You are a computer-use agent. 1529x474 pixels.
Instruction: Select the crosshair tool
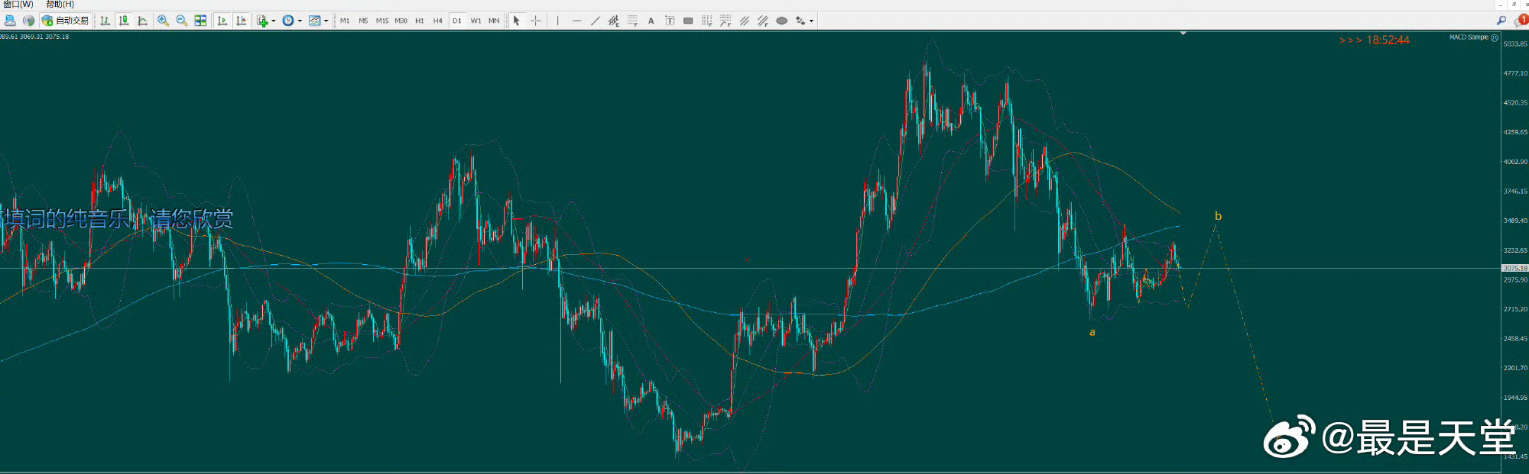(x=535, y=21)
